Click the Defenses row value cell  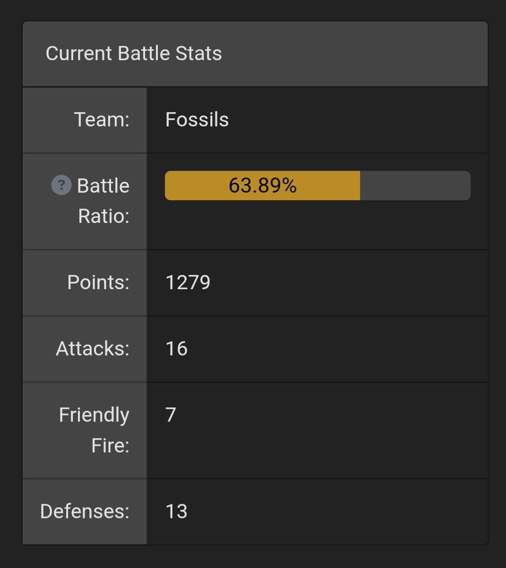[x=317, y=512]
